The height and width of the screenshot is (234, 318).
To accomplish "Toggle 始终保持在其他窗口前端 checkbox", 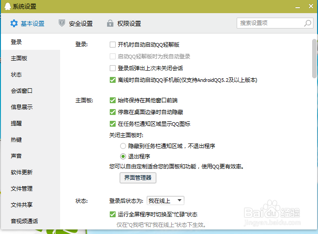I will 112,100.
